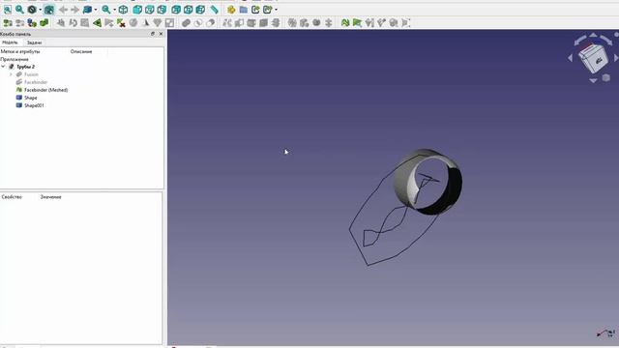Image resolution: width=619 pixels, height=348 pixels.
Task: Click the navigate back arrow
Action: point(63,10)
